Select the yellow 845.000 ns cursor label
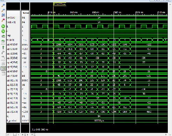This screenshot has height=136, width=172. pos(59,4)
